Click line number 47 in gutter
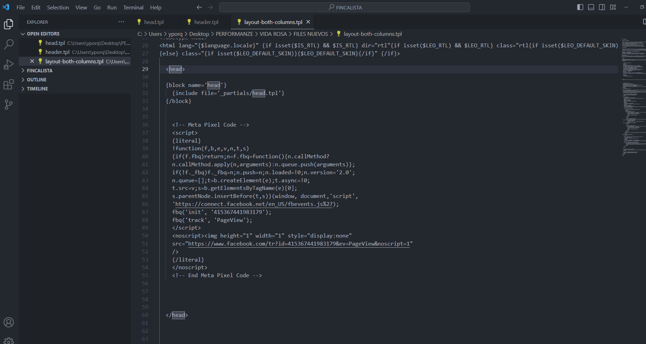Screen dimensions: 646x344 point(145,212)
